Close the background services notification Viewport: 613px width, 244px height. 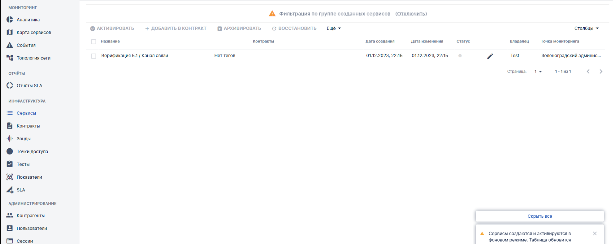595,234
